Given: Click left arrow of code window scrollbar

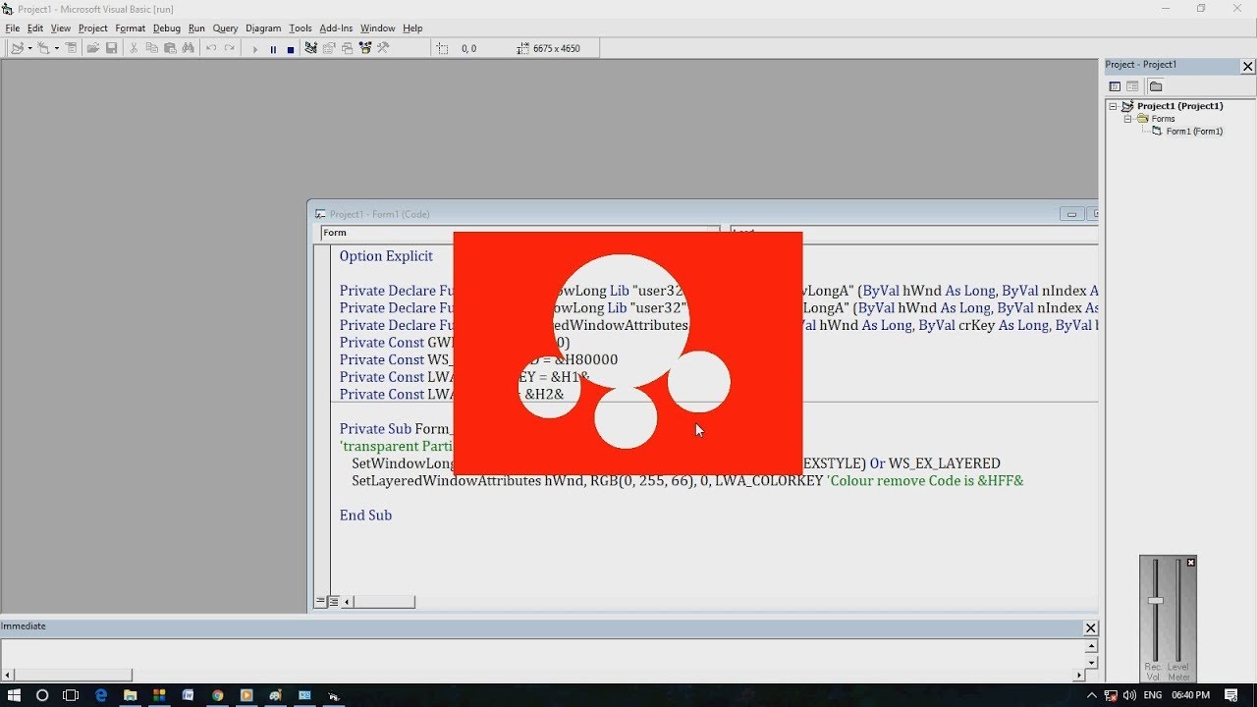Looking at the screenshot, I should 348,602.
